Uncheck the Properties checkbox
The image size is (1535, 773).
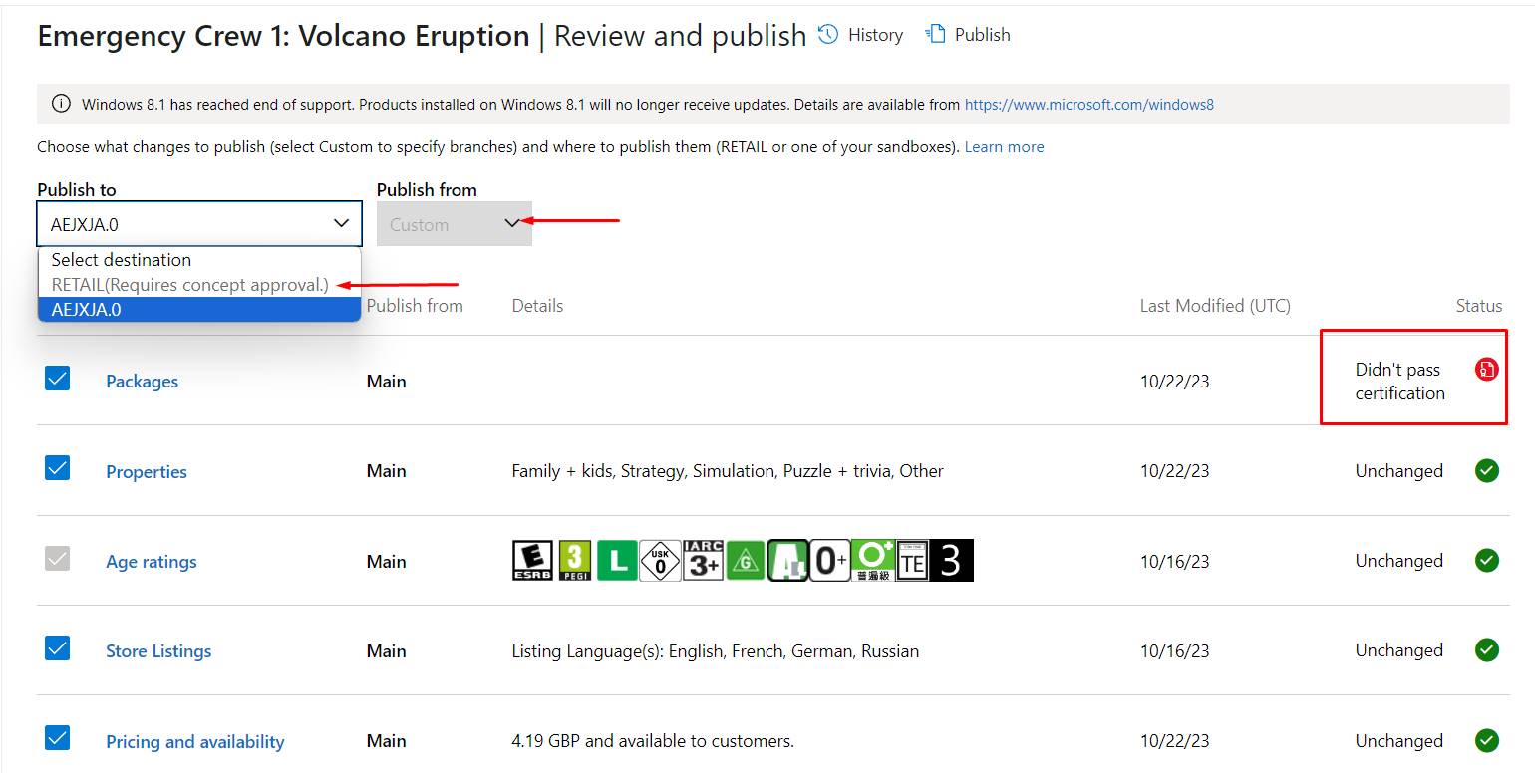pos(58,467)
